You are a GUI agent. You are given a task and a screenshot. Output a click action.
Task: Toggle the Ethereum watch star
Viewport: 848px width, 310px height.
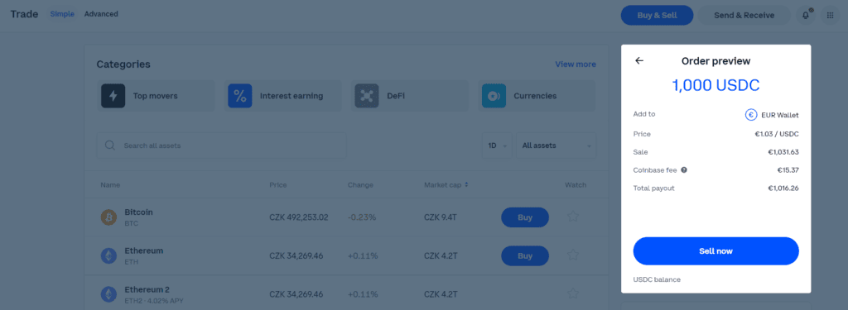573,255
